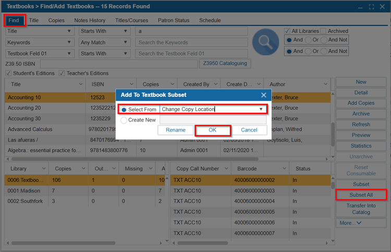
Task: Minimize the Textbooks window
Action: click(360, 7)
